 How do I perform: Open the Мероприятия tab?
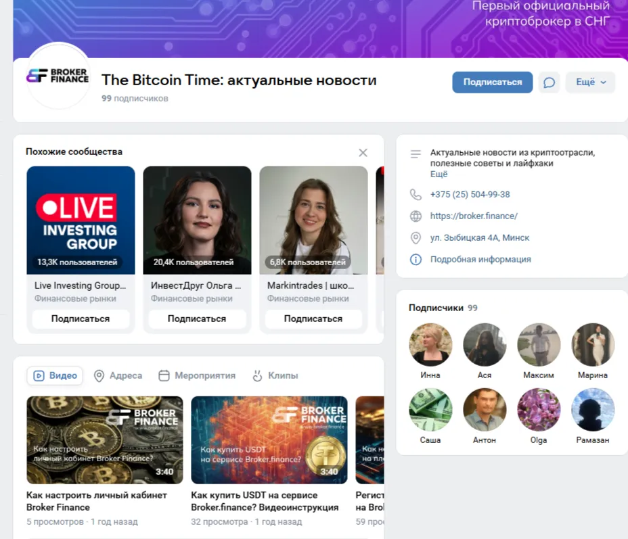tap(197, 376)
